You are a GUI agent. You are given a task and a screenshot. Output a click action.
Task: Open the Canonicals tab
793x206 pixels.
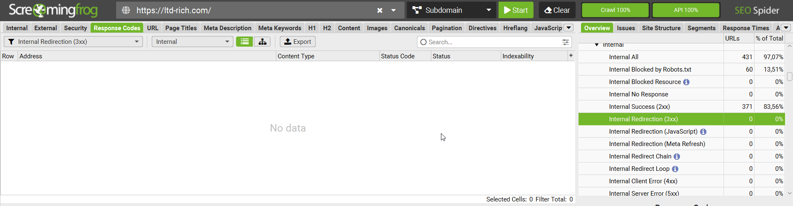(410, 28)
